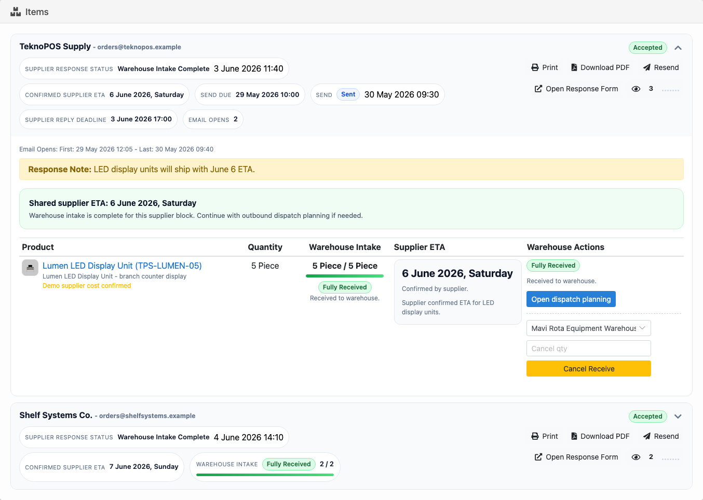Click Demo supplier cost confirmed note
The image size is (703, 500).
coord(87,286)
